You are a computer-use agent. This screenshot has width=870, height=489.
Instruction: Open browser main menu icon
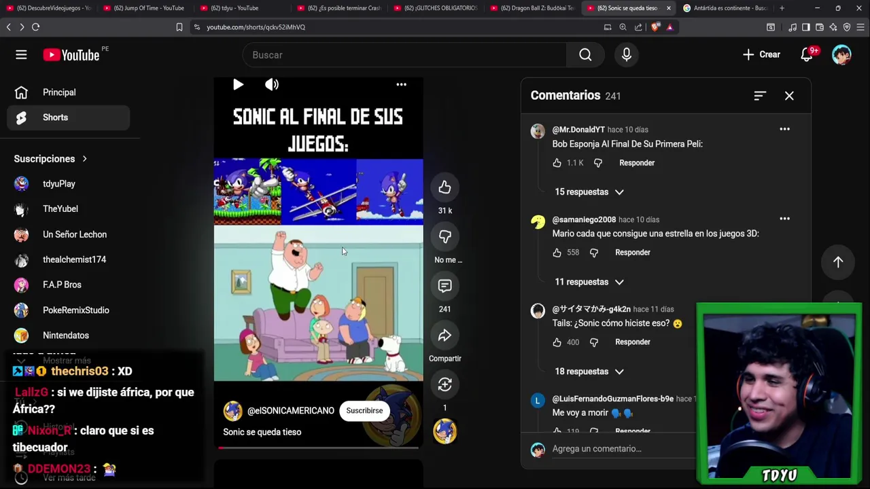(860, 27)
